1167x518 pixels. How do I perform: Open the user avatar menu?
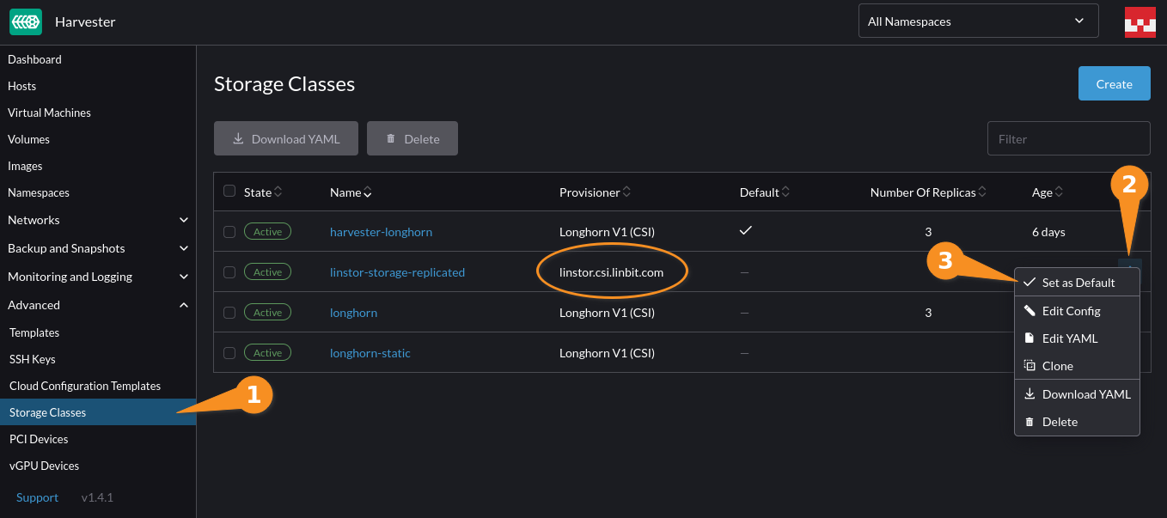point(1140,21)
